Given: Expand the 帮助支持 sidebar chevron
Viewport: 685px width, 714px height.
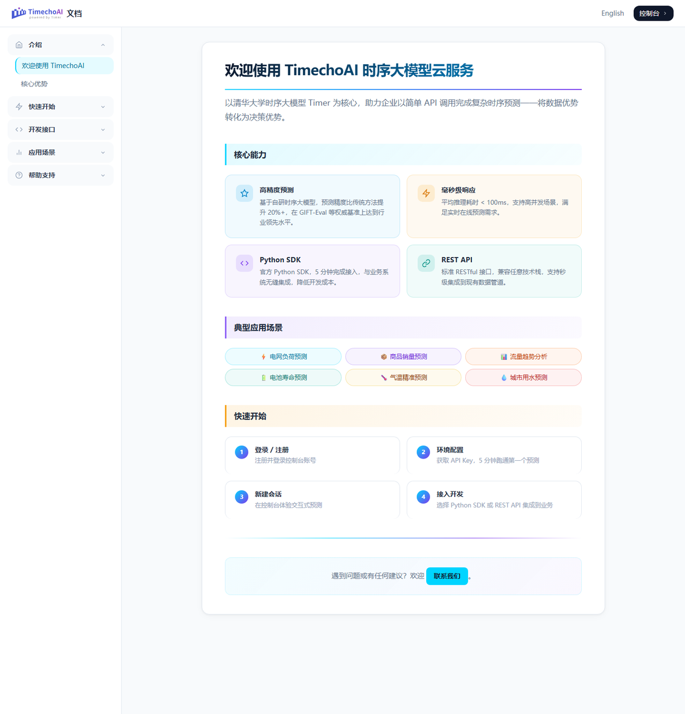Looking at the screenshot, I should click(x=103, y=175).
